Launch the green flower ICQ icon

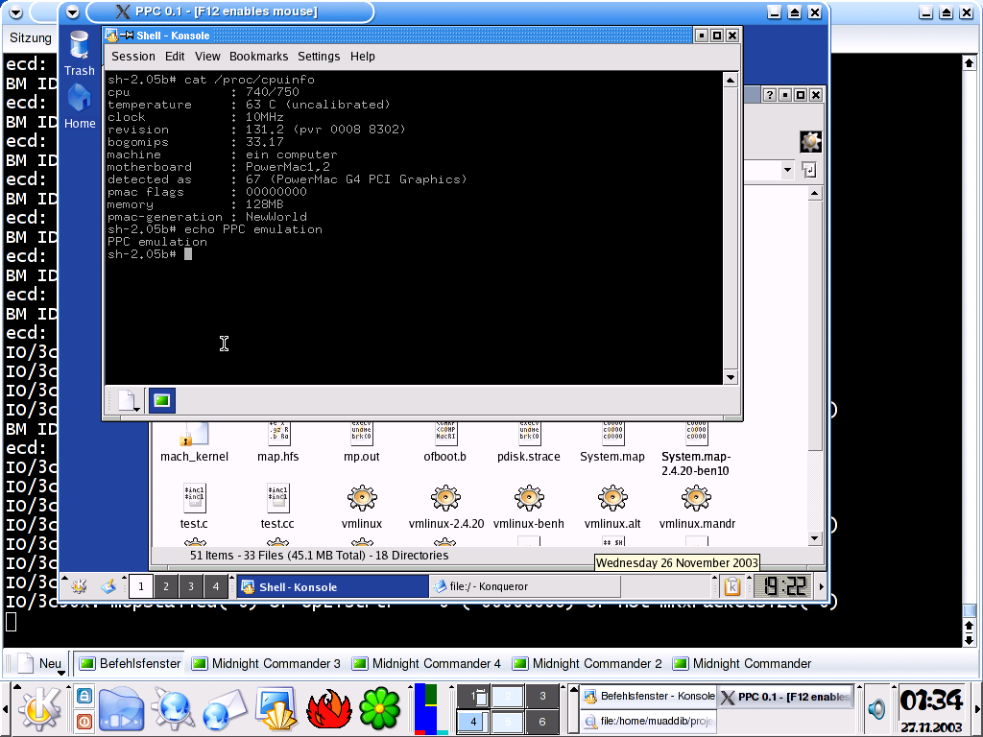[379, 709]
